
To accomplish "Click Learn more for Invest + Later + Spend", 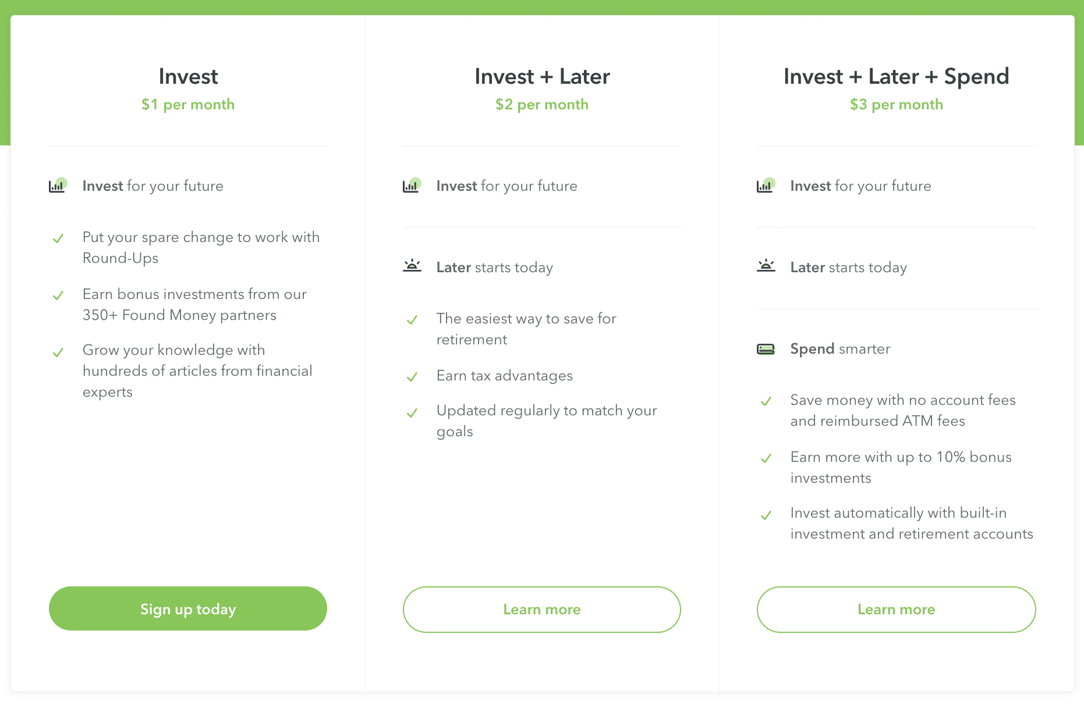I will point(896,609).
